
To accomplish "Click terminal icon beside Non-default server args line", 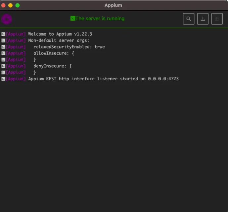I will (x=3, y=40).
